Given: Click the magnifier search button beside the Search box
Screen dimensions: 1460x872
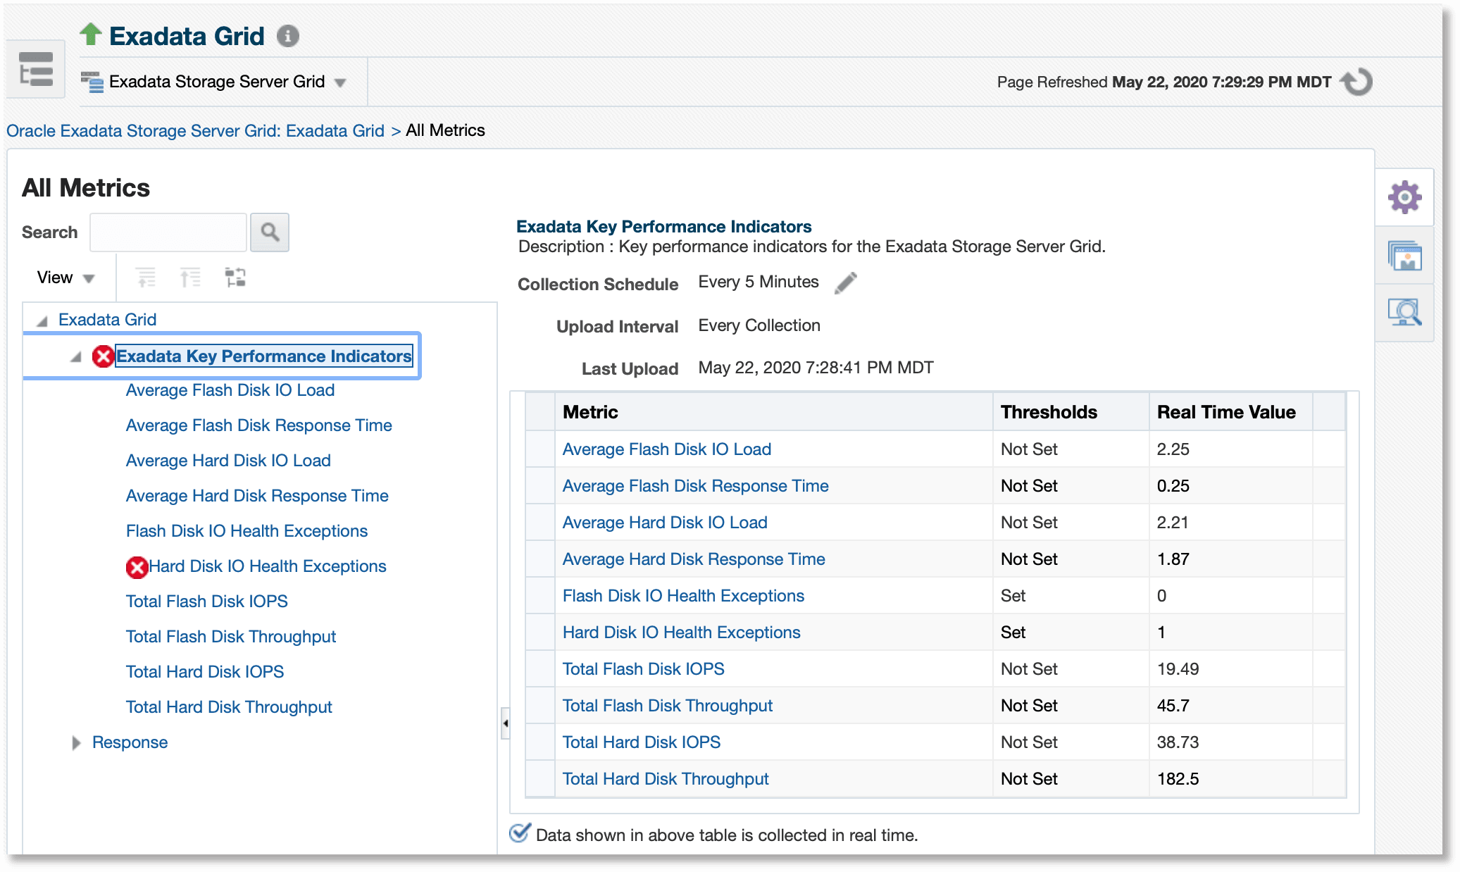Looking at the screenshot, I should coord(270,232).
